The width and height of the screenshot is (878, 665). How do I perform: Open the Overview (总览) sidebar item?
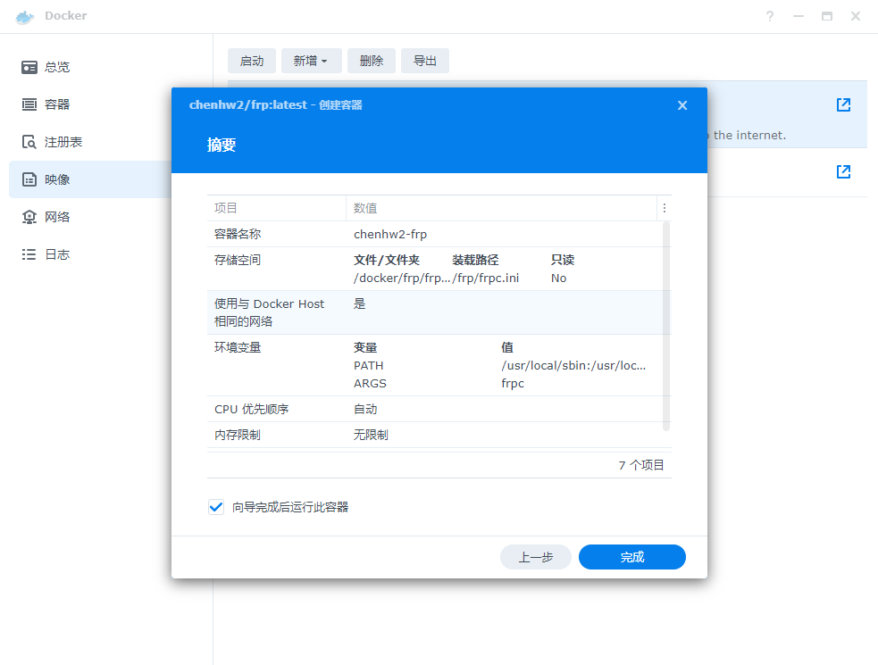56,67
